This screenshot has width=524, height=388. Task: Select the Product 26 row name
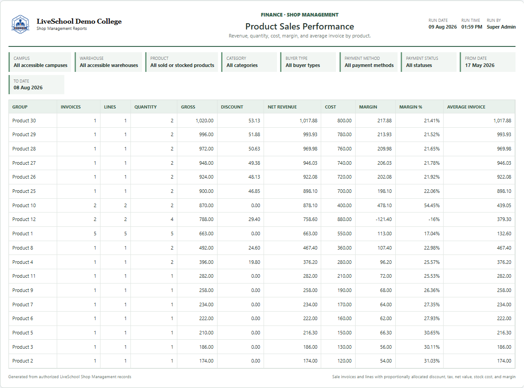pos(24,177)
